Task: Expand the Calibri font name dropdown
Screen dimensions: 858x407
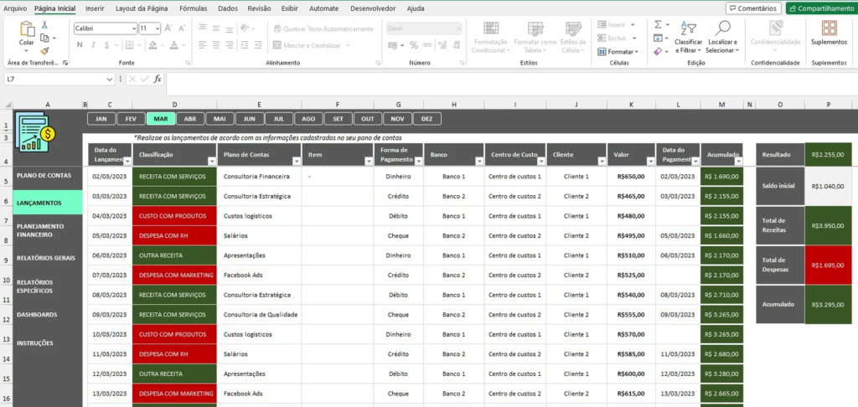Action: click(x=132, y=28)
